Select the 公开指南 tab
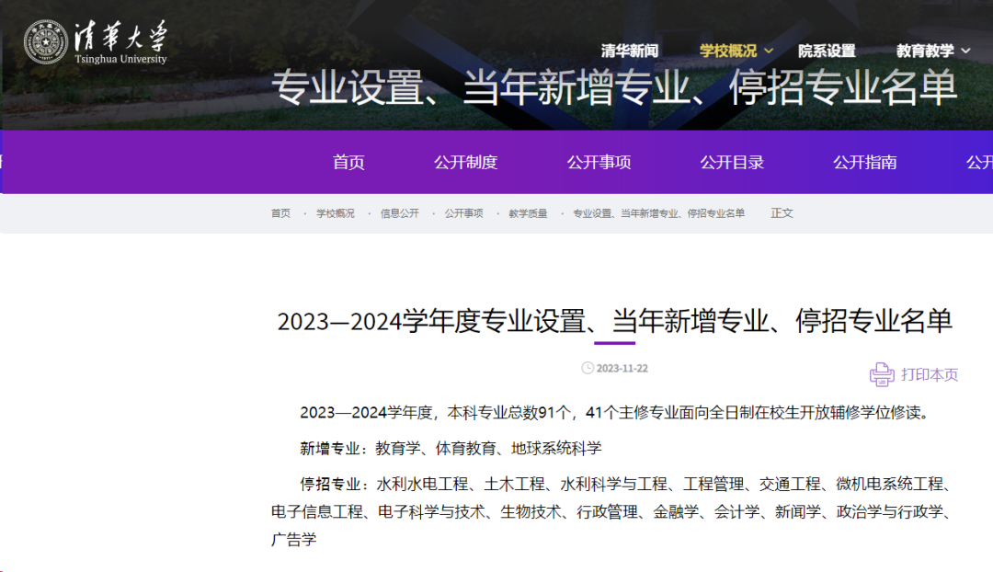This screenshot has width=993, height=572. (864, 162)
